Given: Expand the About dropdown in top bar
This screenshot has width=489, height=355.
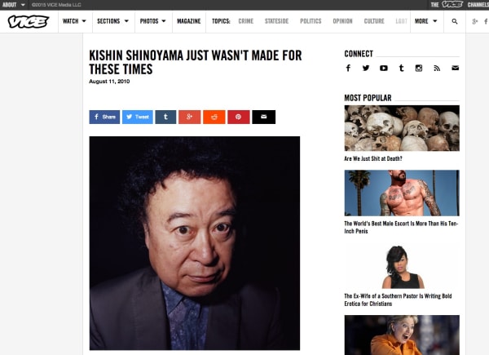Looking at the screenshot, I should point(13,5).
